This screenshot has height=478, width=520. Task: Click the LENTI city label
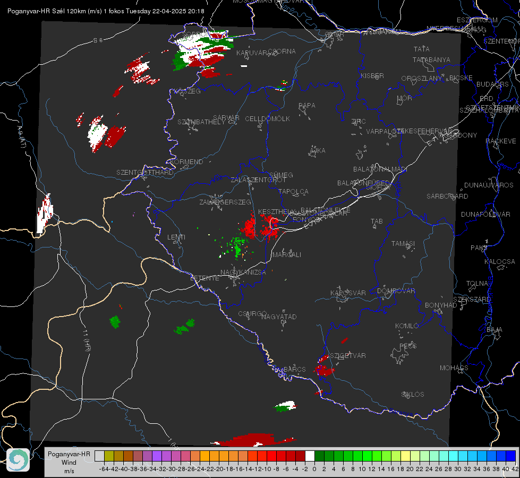pos(176,237)
